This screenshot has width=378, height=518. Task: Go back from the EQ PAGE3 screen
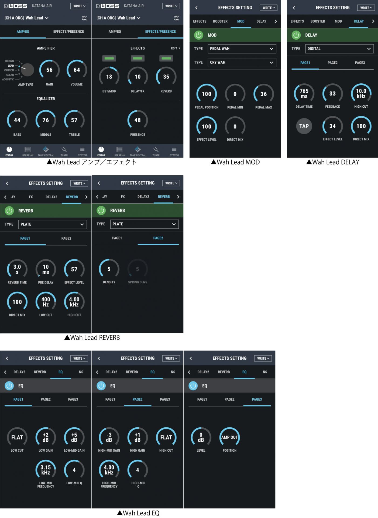coord(191,359)
